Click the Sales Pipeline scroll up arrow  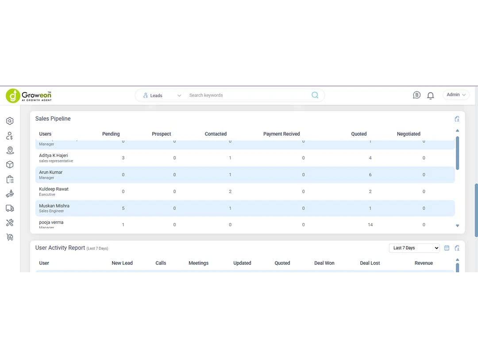(457, 130)
